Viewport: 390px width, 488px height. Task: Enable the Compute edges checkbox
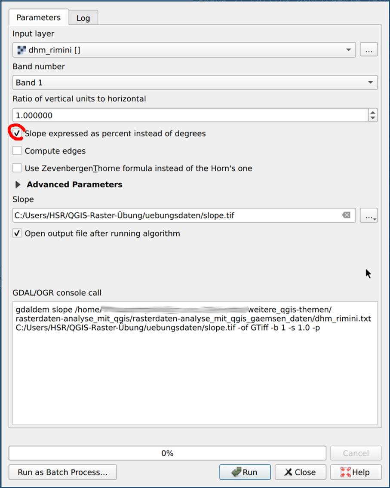click(17, 151)
